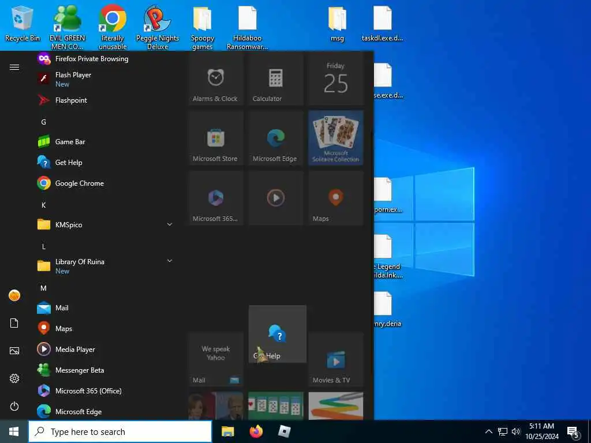591x443 pixels.
Task: Open Maps from the app list
Action: pyautogui.click(x=104, y=328)
